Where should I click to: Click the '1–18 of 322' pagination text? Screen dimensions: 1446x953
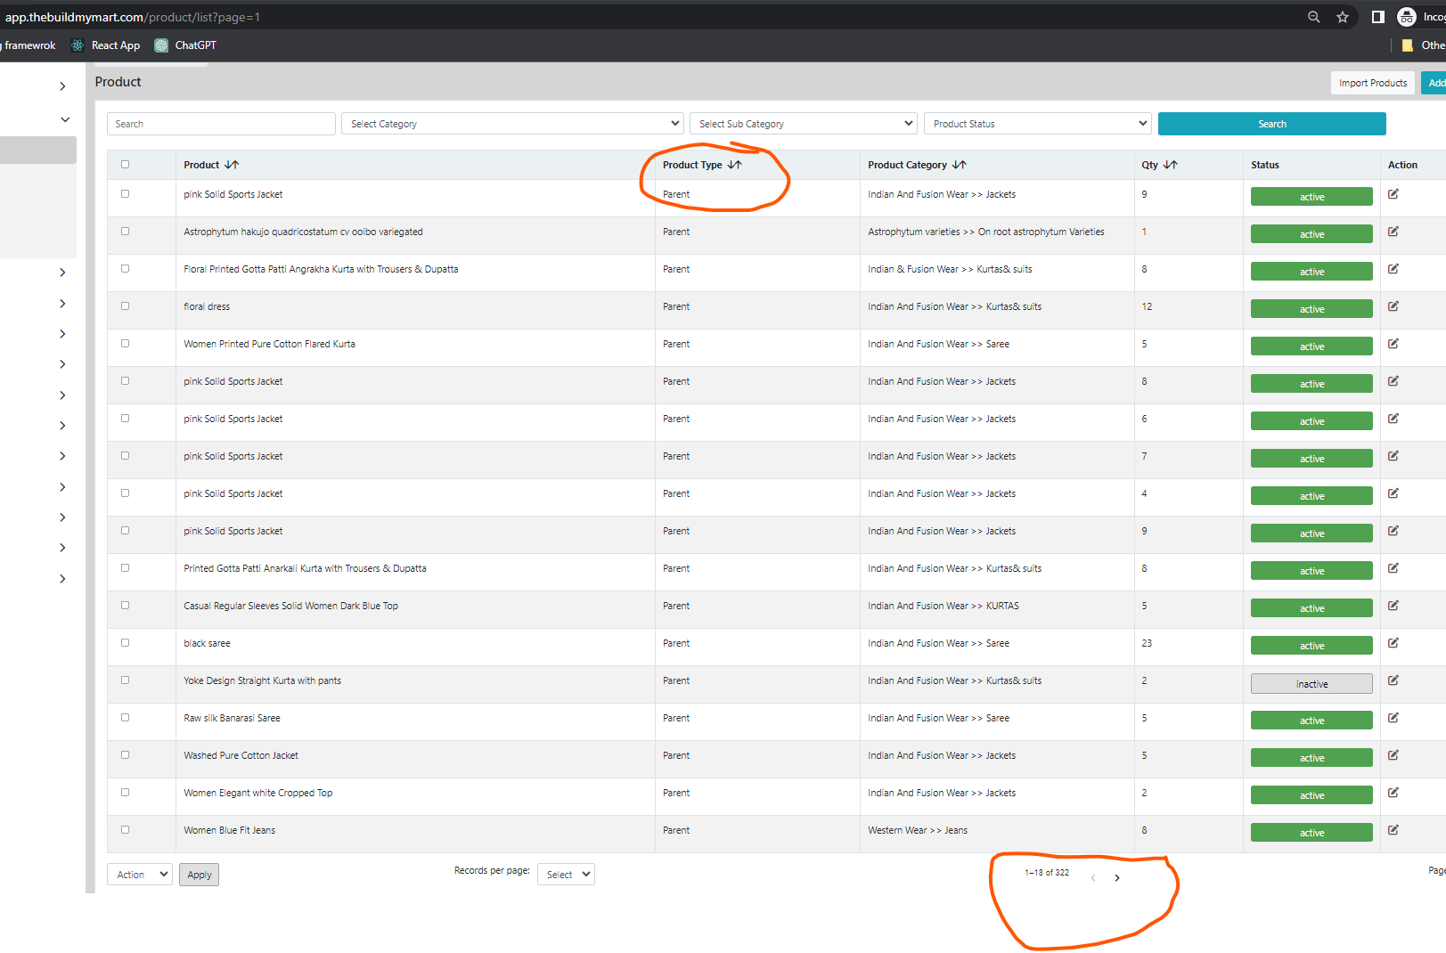coord(1047,873)
